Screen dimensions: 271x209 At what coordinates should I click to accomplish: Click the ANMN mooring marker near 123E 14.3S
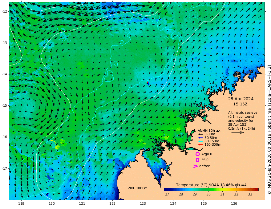[148, 83]
